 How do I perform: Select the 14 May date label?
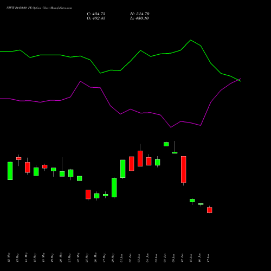pyautogui.click(x=27, y=257)
